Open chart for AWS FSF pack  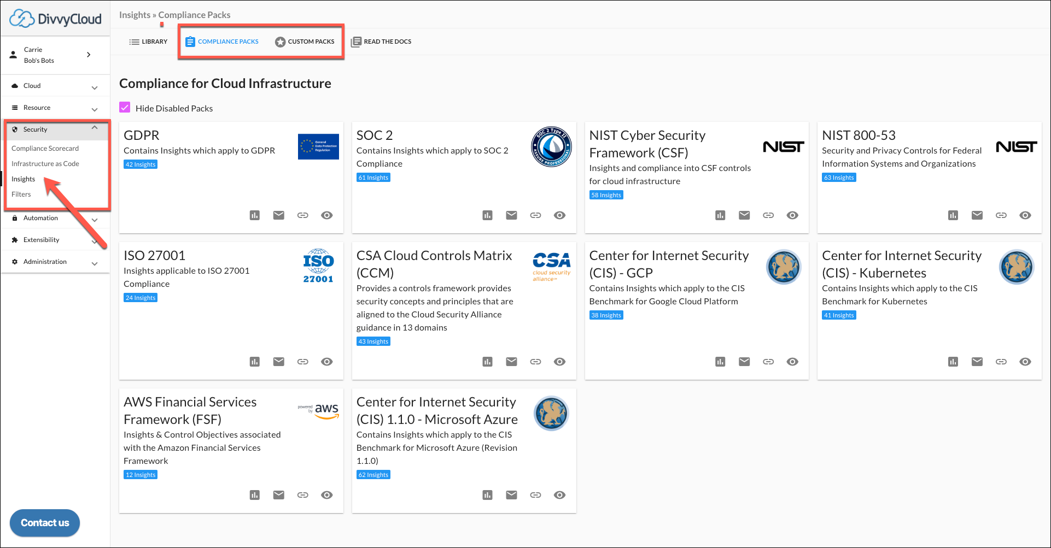point(255,495)
